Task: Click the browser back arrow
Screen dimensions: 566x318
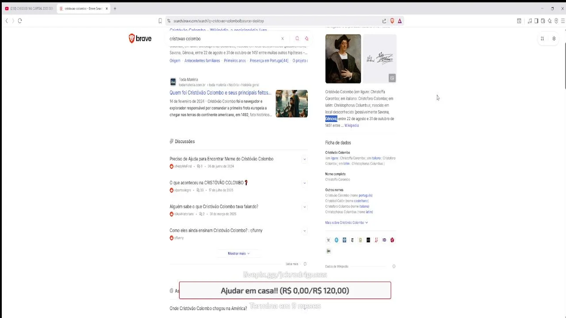Action: tap(7, 21)
